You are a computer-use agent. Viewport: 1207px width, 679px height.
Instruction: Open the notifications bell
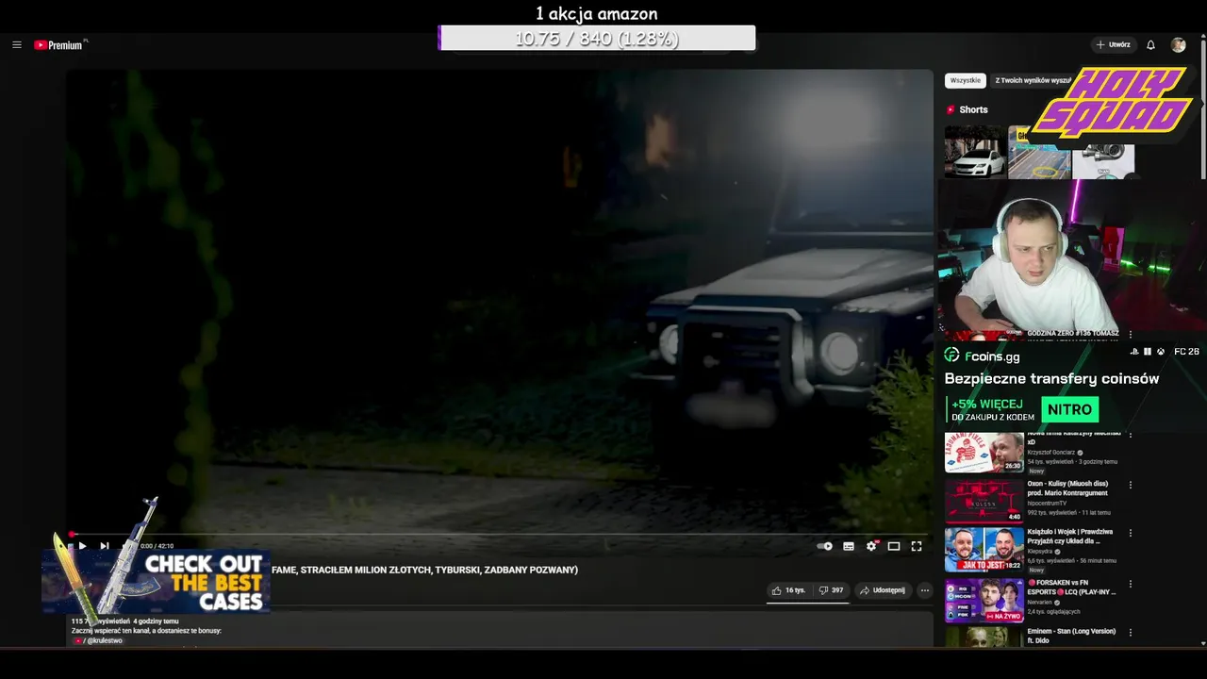[x=1150, y=45]
